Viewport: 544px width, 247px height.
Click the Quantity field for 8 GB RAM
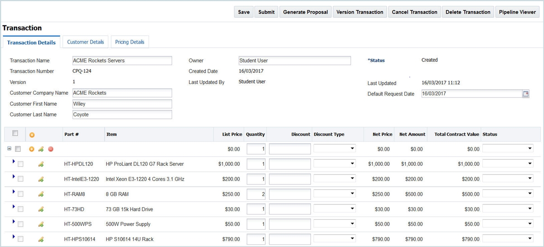tap(256, 194)
